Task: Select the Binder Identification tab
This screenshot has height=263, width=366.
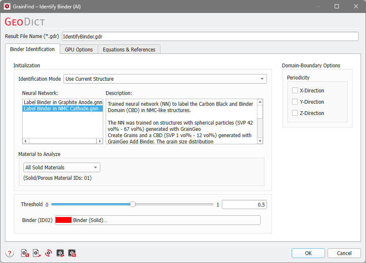Action: pos(33,49)
